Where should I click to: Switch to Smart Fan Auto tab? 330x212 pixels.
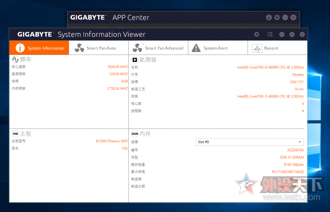(x=99, y=48)
